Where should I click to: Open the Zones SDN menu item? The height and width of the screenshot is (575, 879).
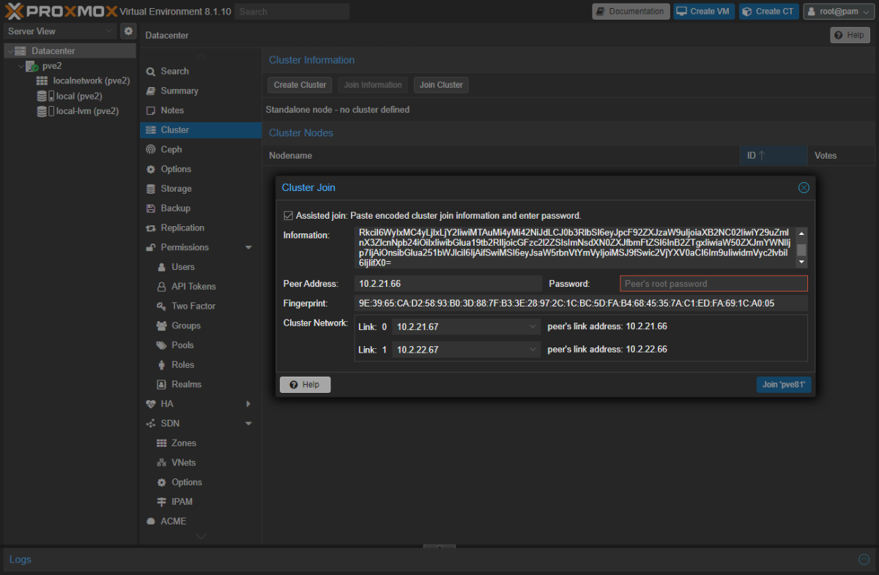click(x=201, y=443)
